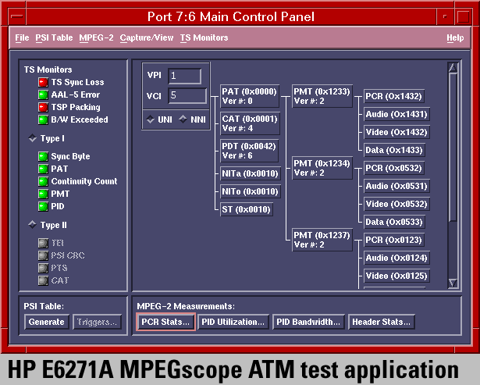480x385 pixels.
Task: Click into the VPI input field
Action: [x=184, y=76]
